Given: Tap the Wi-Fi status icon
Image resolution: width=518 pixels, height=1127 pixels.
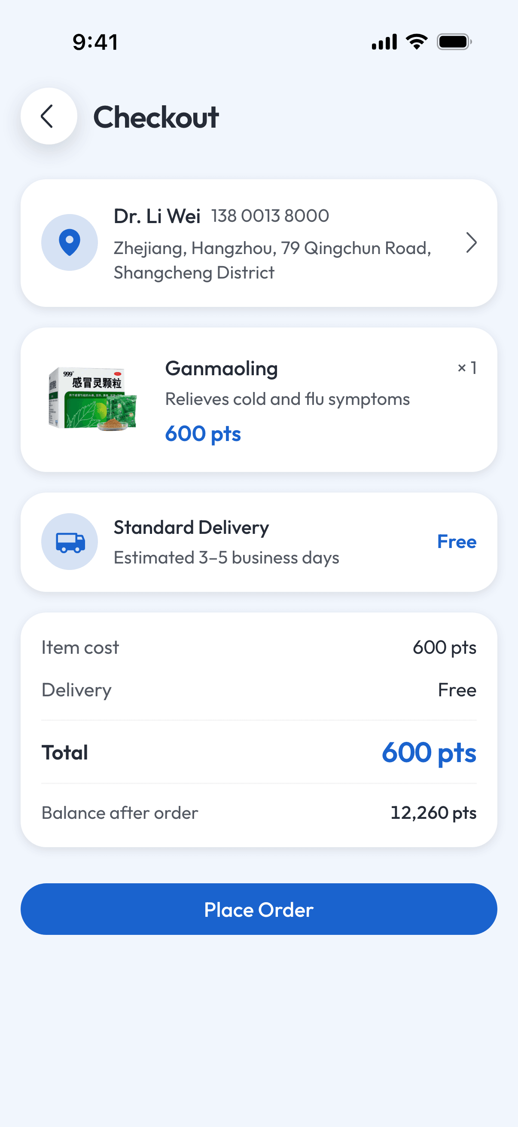Looking at the screenshot, I should tap(417, 42).
